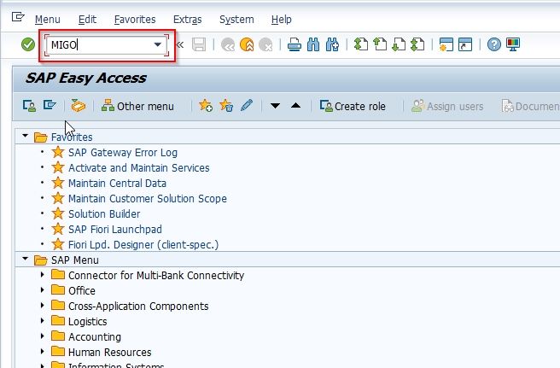Click Add to Favorites star icon
Image resolution: width=560 pixels, height=368 pixels.
(x=206, y=105)
